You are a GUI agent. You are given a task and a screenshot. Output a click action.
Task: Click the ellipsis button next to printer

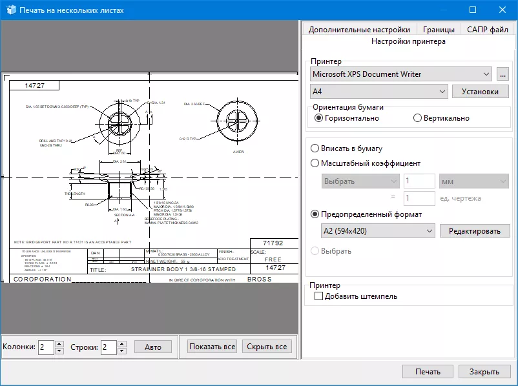tap(503, 74)
